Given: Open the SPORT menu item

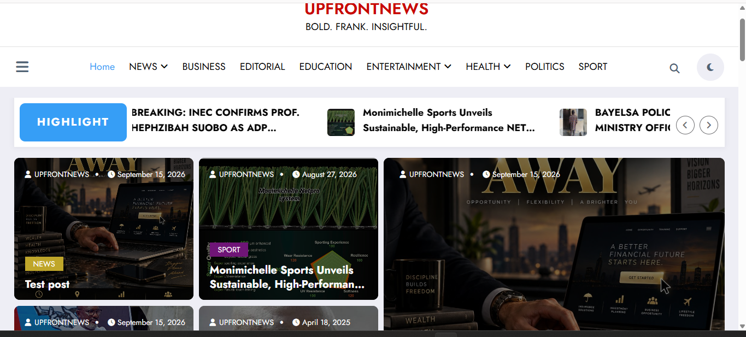Looking at the screenshot, I should (x=593, y=67).
